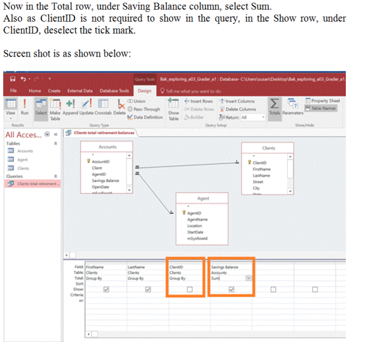Open the Property Sheet pane

(323, 101)
